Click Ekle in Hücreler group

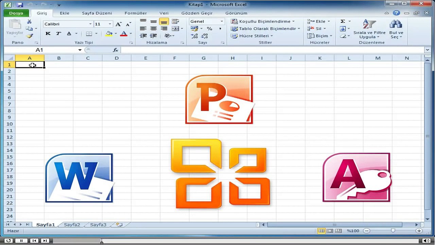[x=318, y=21]
